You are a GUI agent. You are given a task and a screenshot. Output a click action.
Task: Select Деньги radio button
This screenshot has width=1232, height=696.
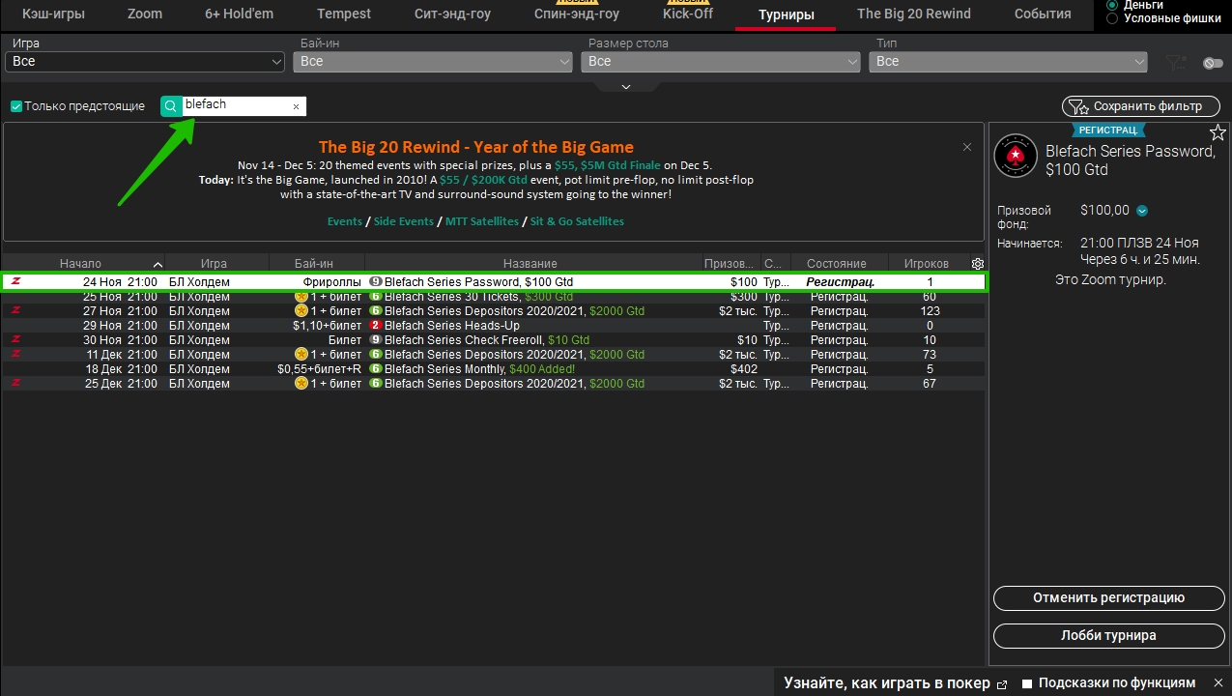pos(1112,5)
